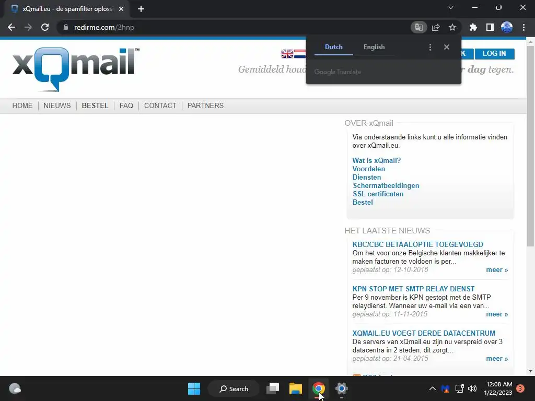Open the Extensions puzzle icon

pos(473,27)
